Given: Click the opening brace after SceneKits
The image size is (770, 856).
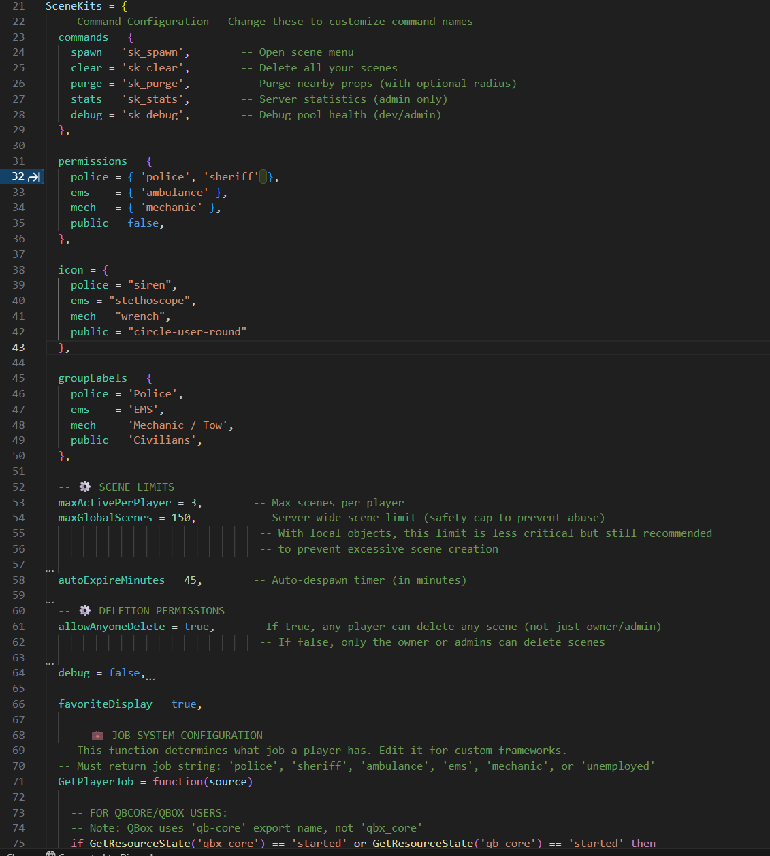Looking at the screenshot, I should [124, 6].
